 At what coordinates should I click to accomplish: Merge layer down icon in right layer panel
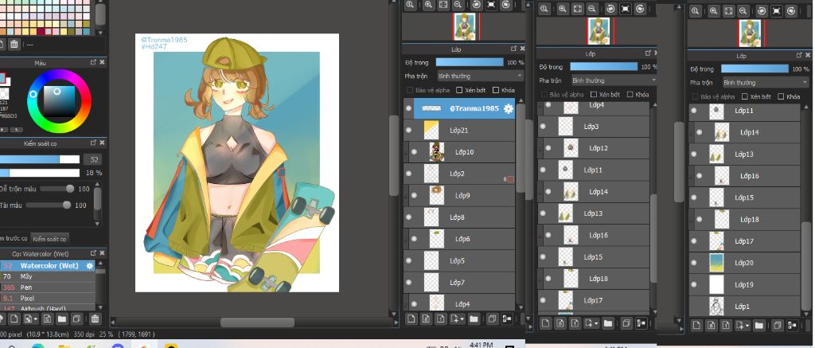coord(792,326)
